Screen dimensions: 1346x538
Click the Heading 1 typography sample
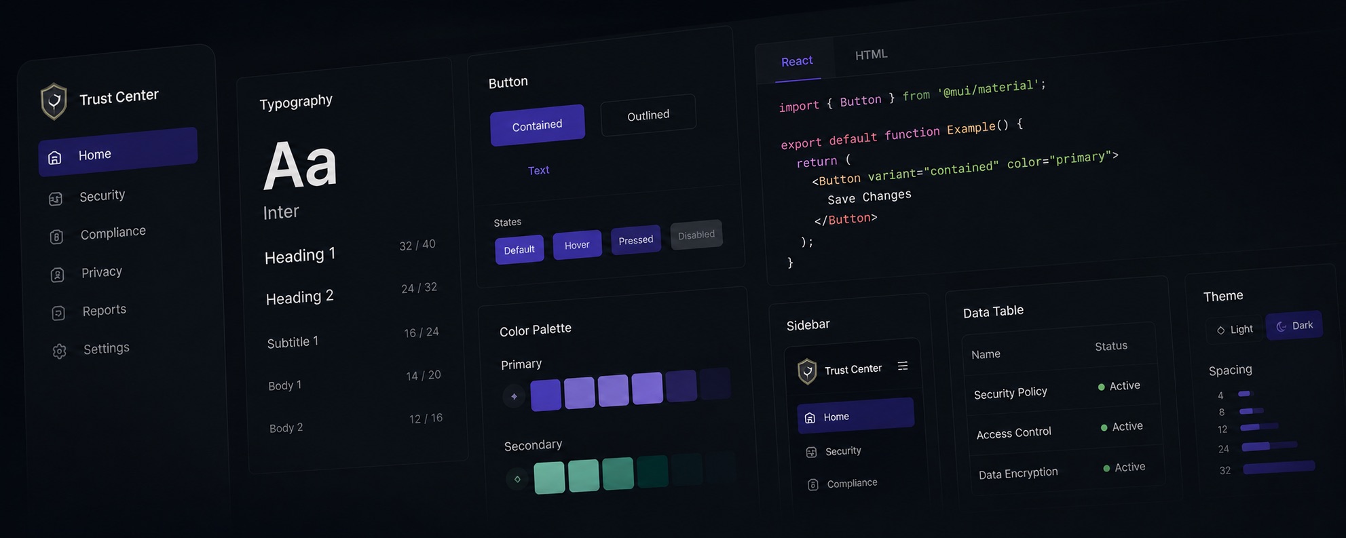[x=300, y=255]
